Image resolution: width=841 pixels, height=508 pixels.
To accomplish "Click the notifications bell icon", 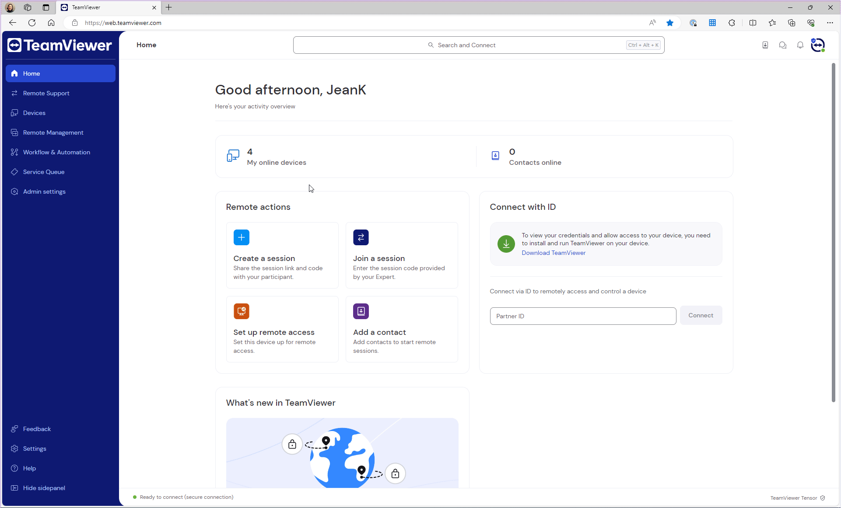I will coord(800,45).
